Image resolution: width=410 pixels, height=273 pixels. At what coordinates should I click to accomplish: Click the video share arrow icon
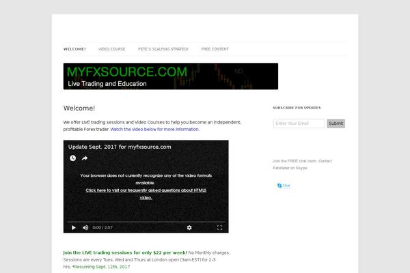point(85,158)
